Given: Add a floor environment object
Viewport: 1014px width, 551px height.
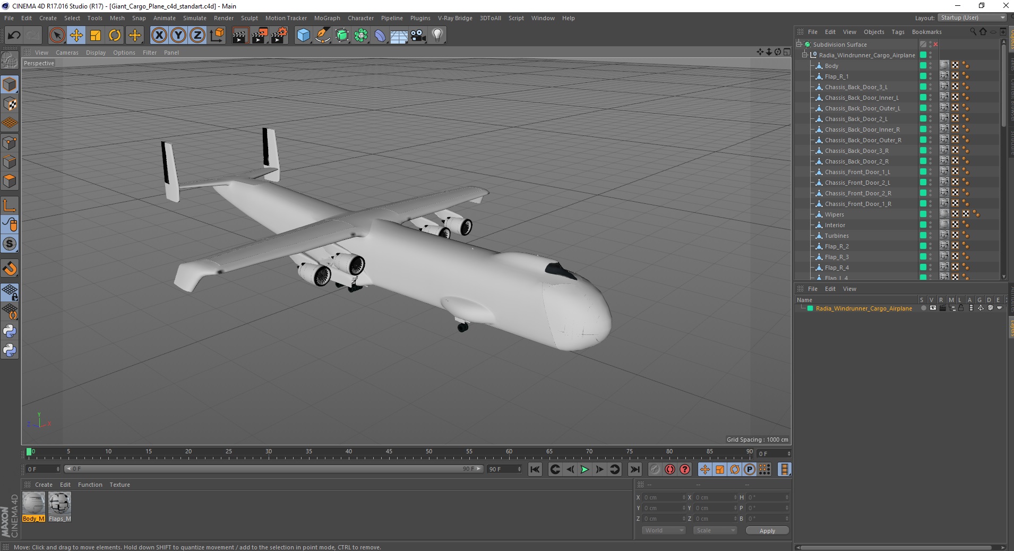Looking at the screenshot, I should tap(399, 36).
